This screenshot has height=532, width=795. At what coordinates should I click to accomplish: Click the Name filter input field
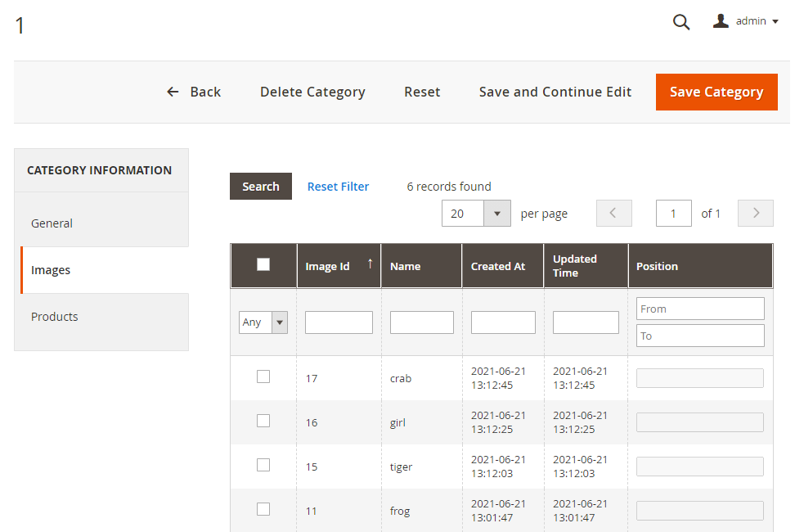[x=421, y=322]
